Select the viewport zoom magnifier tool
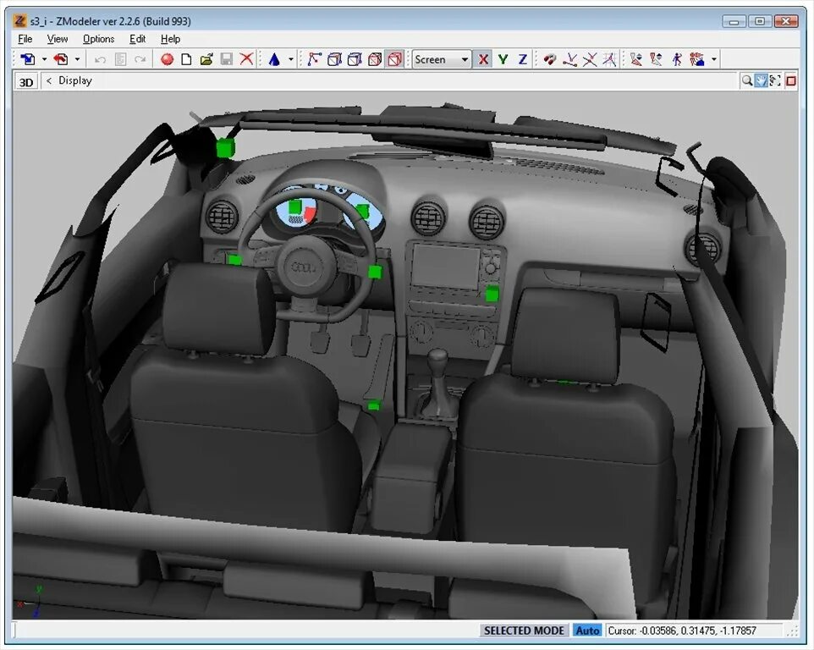The width and height of the screenshot is (814, 650). tap(746, 80)
